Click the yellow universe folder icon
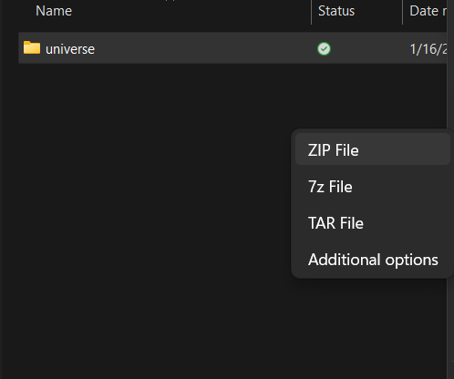 (x=32, y=48)
